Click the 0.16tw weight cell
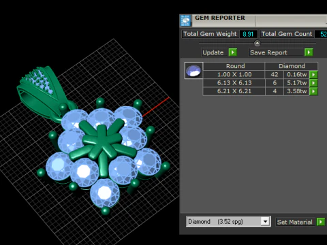The height and width of the screenshot is (245, 327). click(296, 74)
